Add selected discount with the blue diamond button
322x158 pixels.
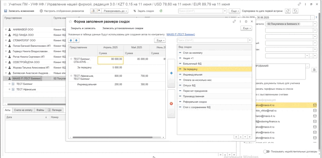pyautogui.click(x=171, y=73)
